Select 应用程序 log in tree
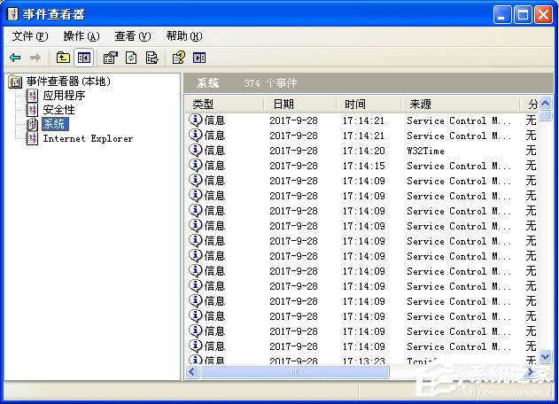This screenshot has width=559, height=404. click(64, 96)
